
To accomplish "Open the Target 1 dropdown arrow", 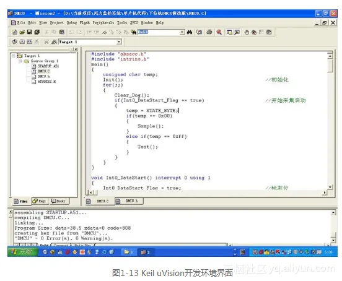I will tap(119, 41).
